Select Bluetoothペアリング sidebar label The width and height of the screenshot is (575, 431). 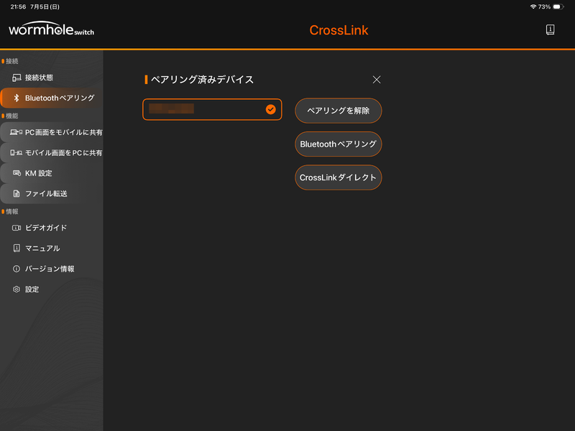tap(60, 98)
